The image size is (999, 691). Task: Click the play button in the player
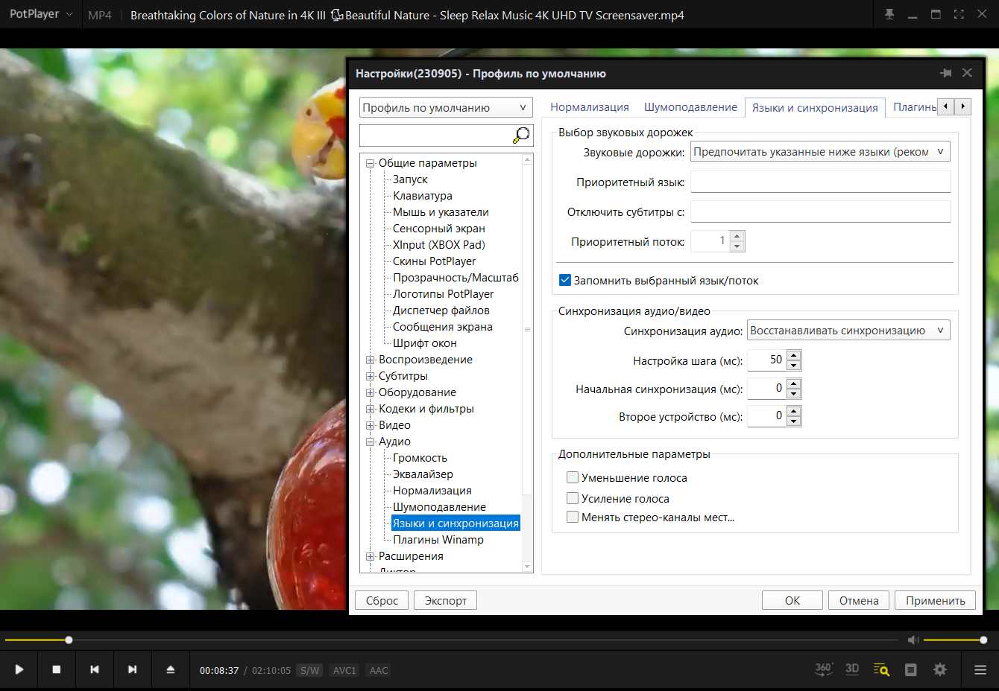pyautogui.click(x=19, y=669)
